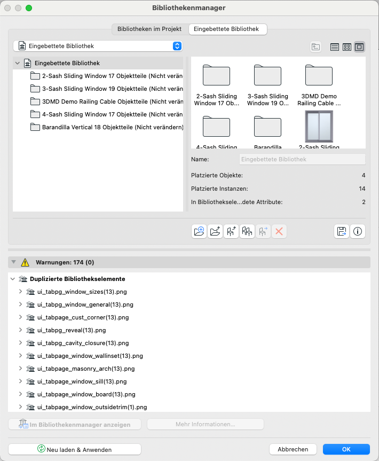Select 3-Sash Sliding Window 19 Objektteile tree folder
Viewport: 379px width, 461px height.
(98, 89)
